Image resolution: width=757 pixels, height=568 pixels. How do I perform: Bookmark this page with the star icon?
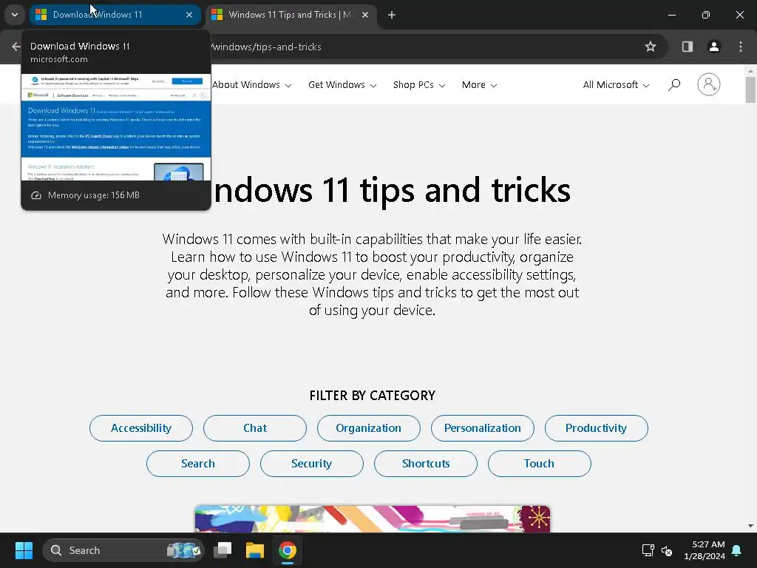(x=651, y=47)
